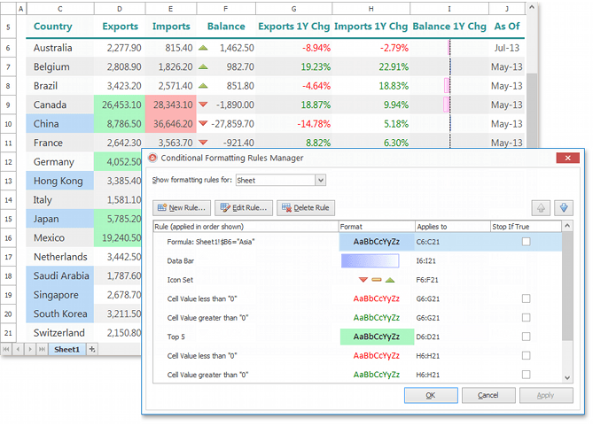Move selected rule up with arrow
Image resolution: width=593 pixels, height=426 pixels.
tap(540, 208)
